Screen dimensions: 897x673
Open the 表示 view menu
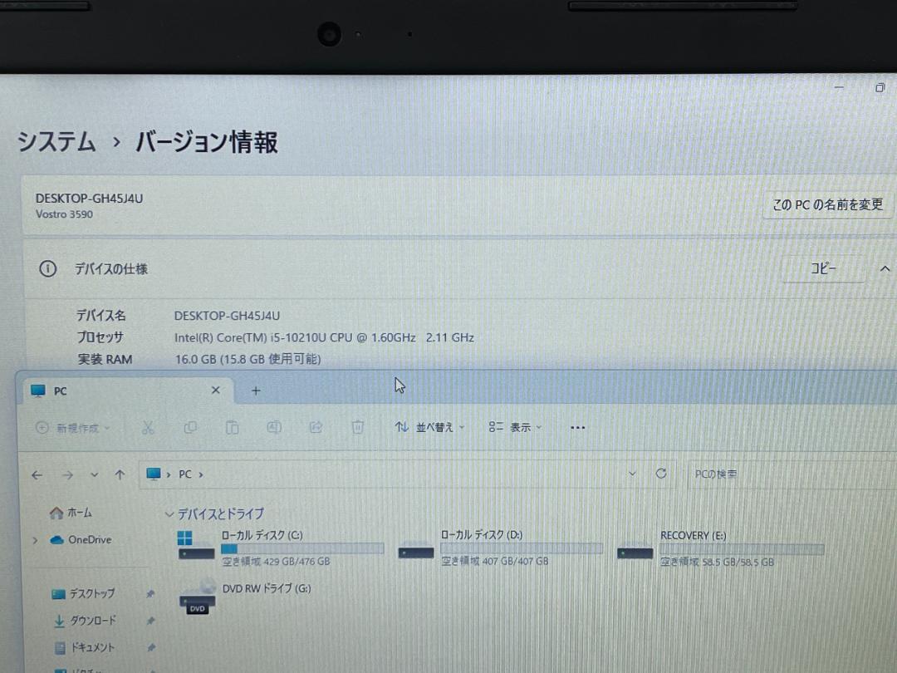[x=515, y=427]
